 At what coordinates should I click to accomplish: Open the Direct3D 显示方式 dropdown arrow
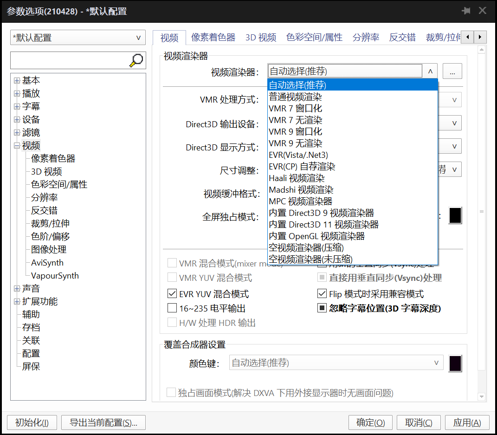(454, 146)
